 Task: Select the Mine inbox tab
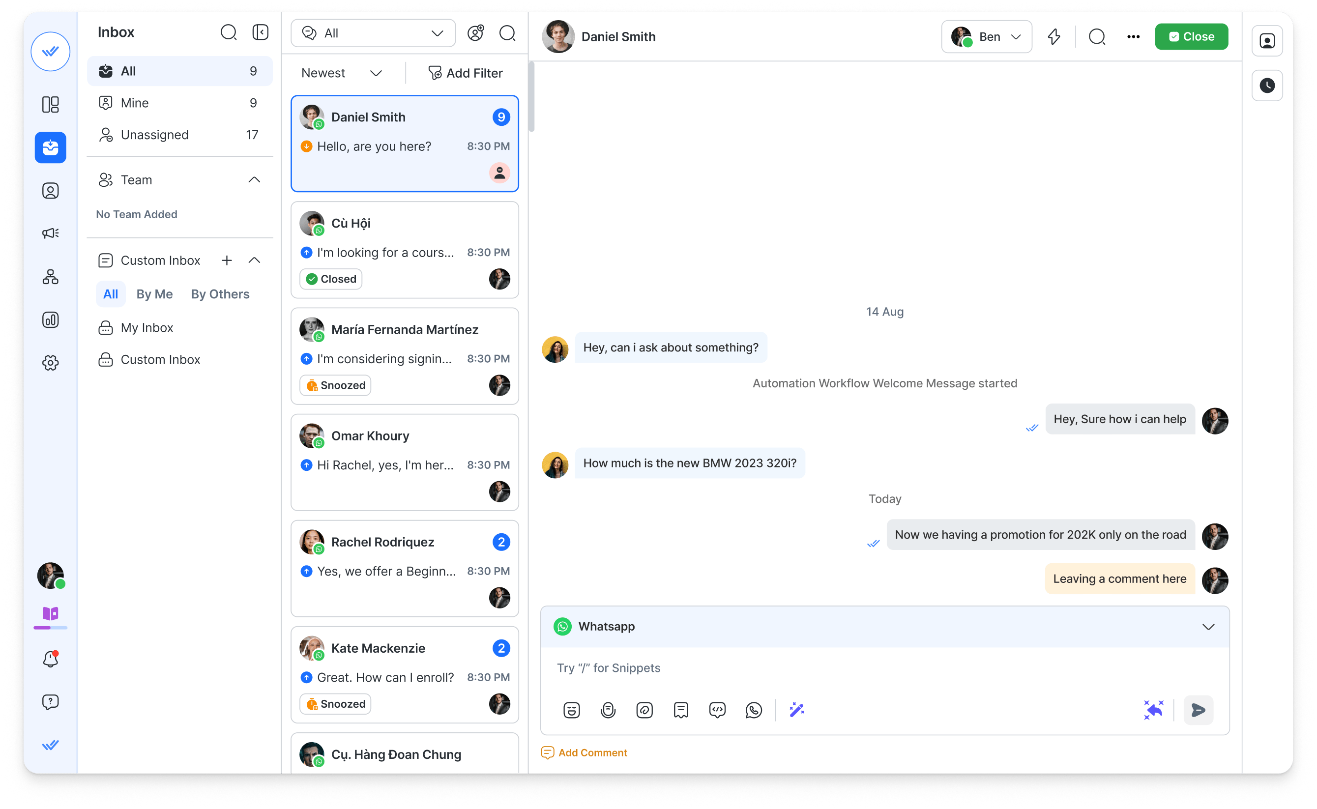[179, 103]
